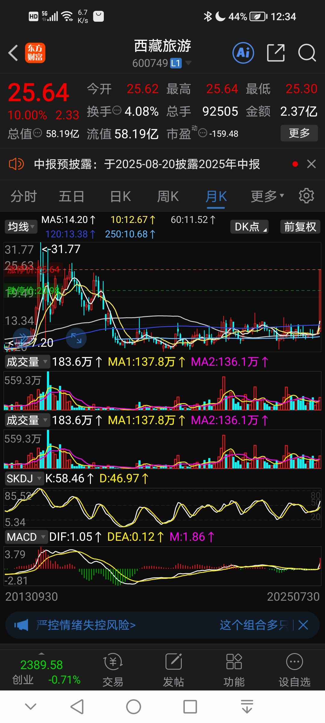Viewport: 325px width, 723px height.
Task: Tap the MA5:14.20 value
Action: click(68, 220)
